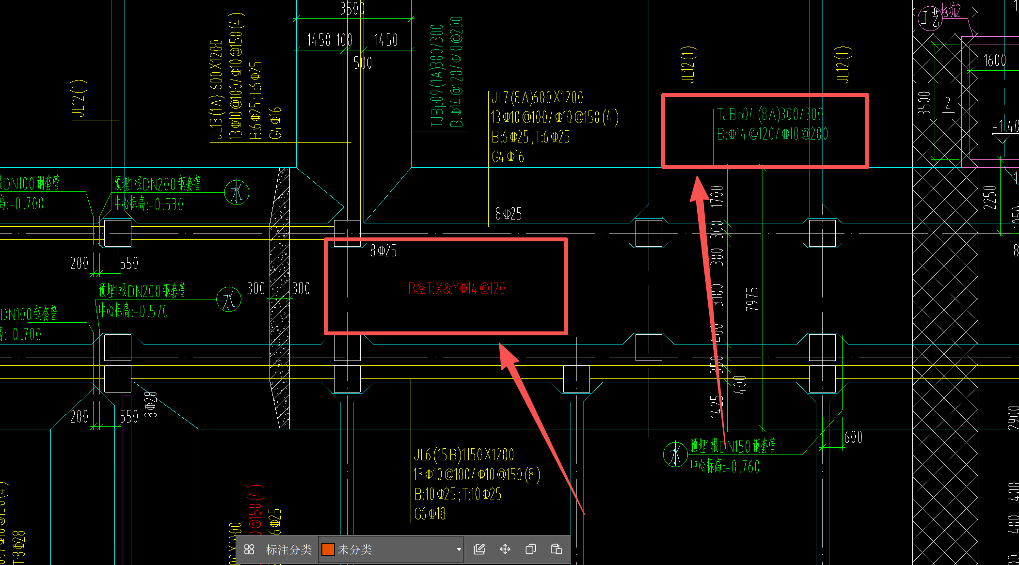The height and width of the screenshot is (565, 1019).
Task: Click the JL7(8A)600X1200 beam label
Action: (537, 98)
